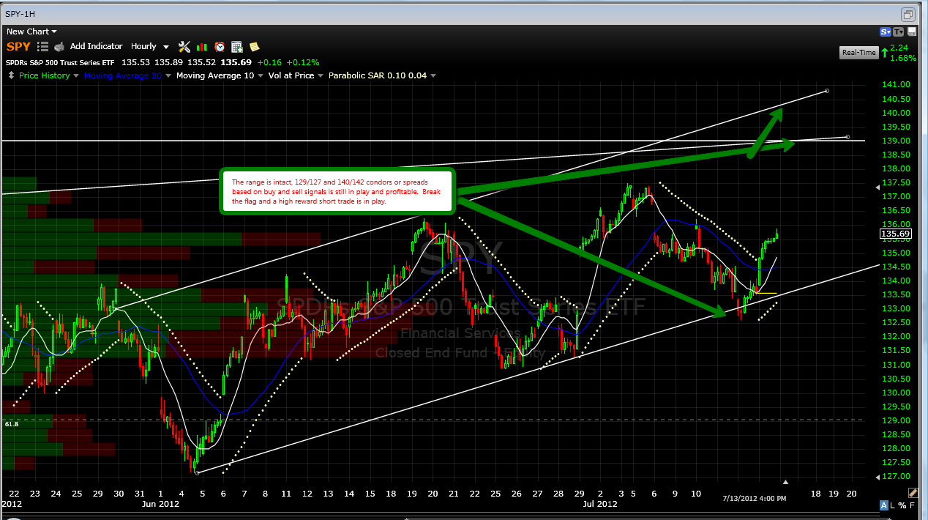Click the SPDRs S&P 500 Trust Series ETF name
The image size is (928, 520).
[x=60, y=62]
